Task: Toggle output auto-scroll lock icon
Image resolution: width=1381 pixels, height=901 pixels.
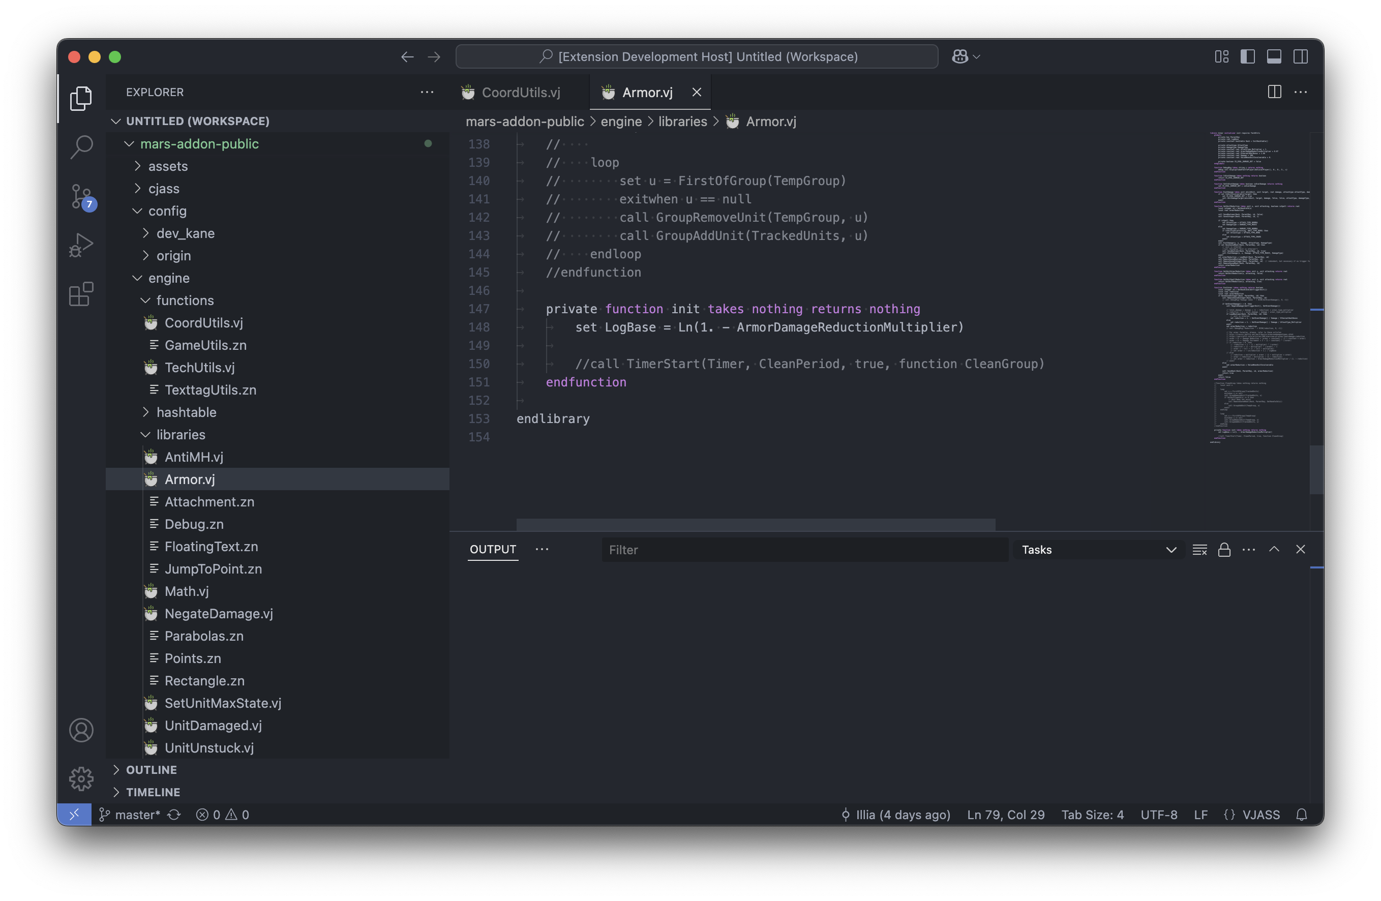Action: tap(1224, 550)
